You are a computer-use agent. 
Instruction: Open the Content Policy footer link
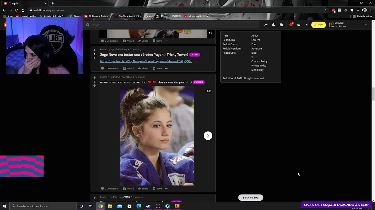[259, 61]
